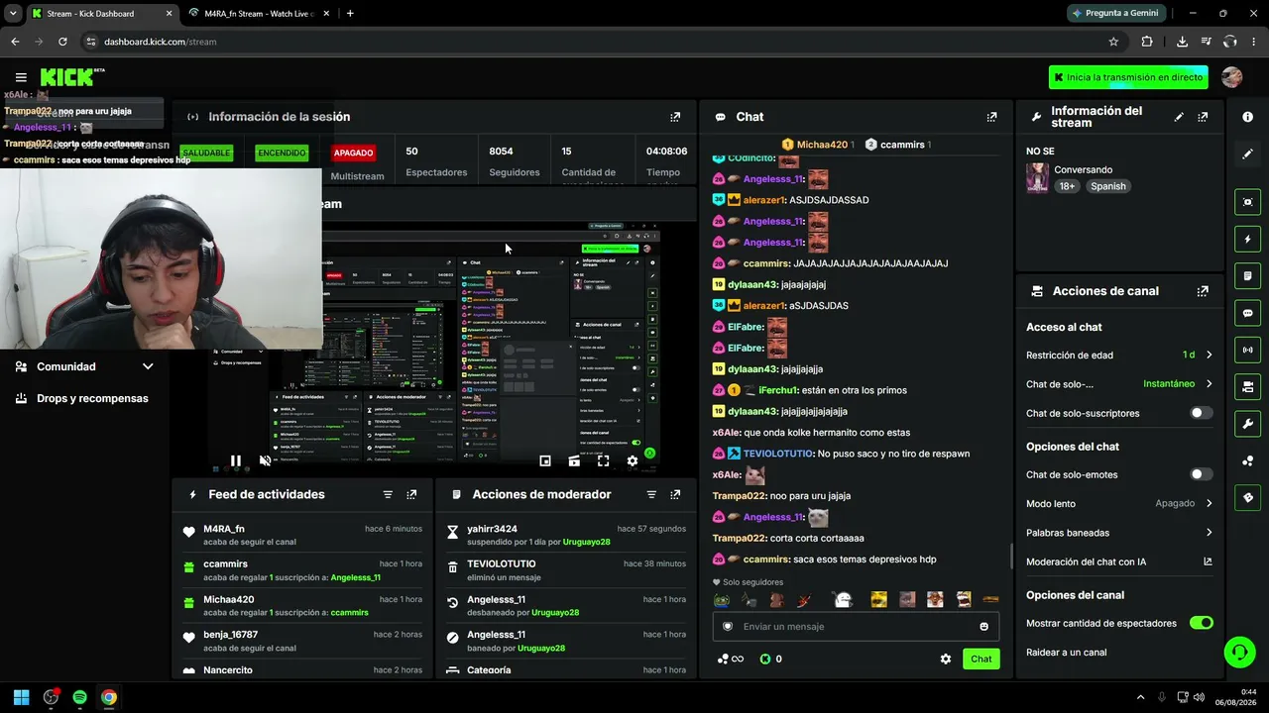Open the info icon in right sidebar
The width and height of the screenshot is (1269, 713).
(x=1248, y=117)
